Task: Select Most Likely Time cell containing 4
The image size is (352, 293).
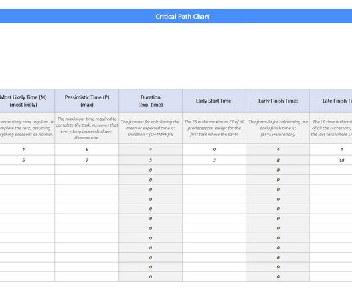Action: coord(27,149)
